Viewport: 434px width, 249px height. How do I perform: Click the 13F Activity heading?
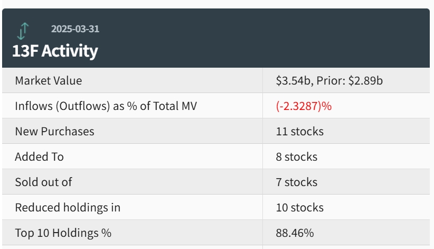pos(55,51)
